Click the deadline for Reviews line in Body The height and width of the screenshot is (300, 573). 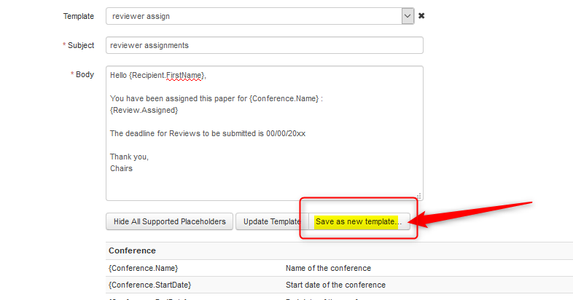point(207,133)
